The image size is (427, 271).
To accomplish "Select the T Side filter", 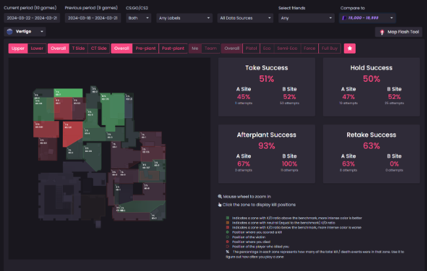I will pyautogui.click(x=78, y=48).
